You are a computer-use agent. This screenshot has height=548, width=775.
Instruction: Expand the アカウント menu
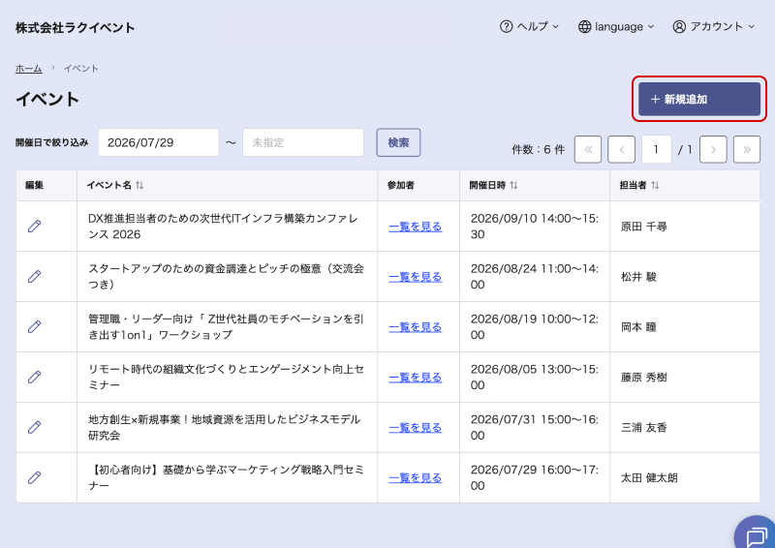point(714,27)
